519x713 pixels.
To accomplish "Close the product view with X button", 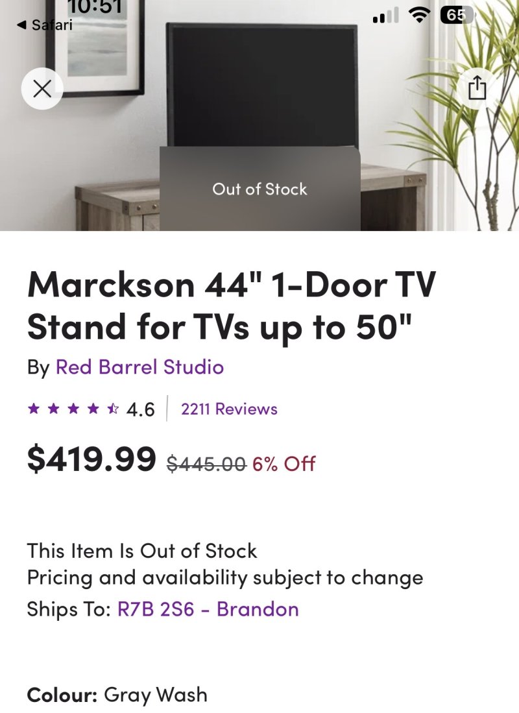I will pos(42,89).
